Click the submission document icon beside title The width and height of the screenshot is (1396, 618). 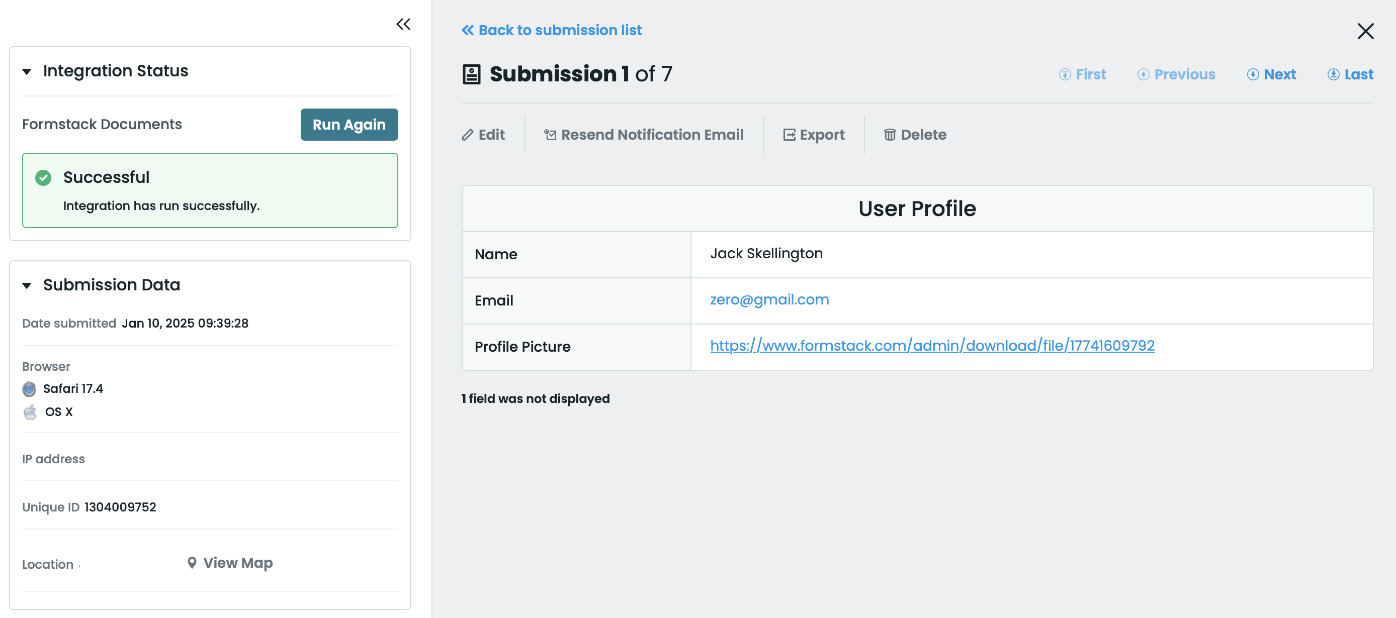pyautogui.click(x=471, y=74)
